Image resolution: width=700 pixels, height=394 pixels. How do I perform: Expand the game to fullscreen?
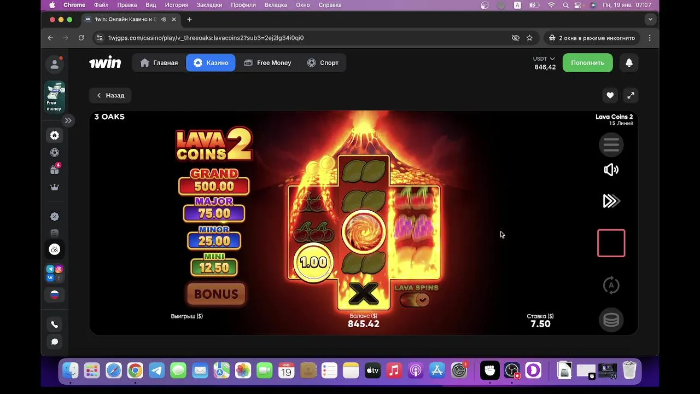pyautogui.click(x=631, y=95)
